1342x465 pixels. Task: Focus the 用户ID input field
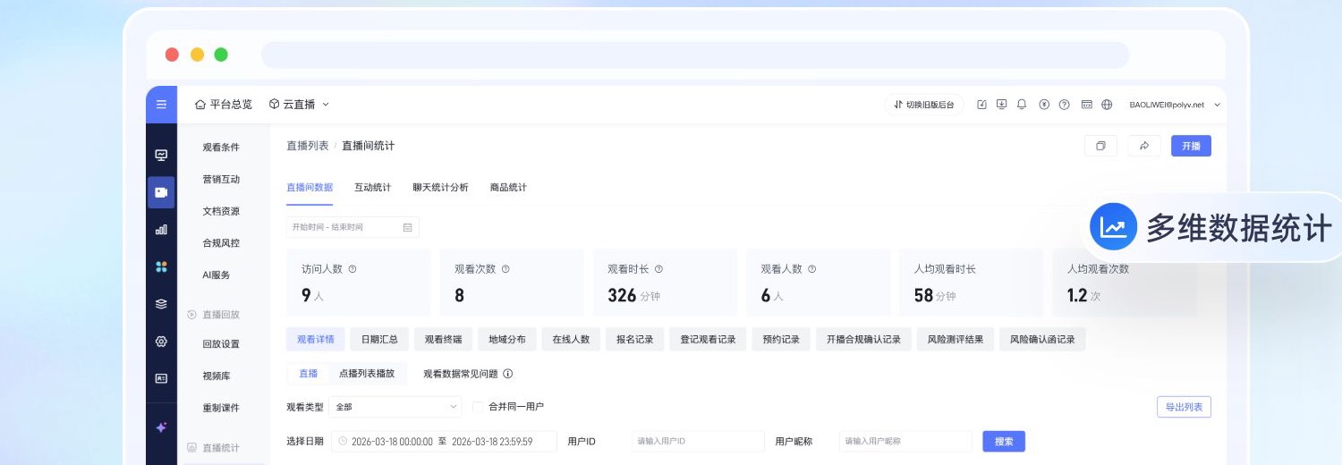pos(698,442)
